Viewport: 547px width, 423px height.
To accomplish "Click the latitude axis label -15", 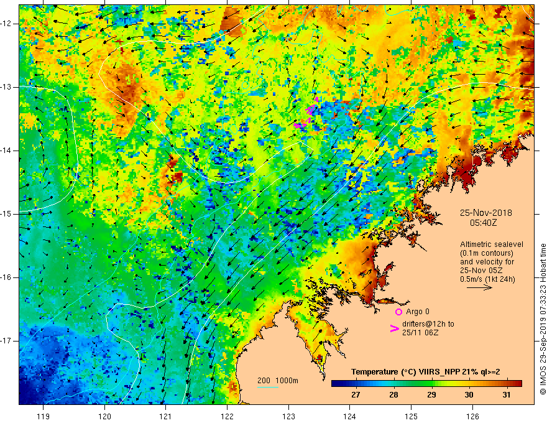I will (x=6, y=214).
